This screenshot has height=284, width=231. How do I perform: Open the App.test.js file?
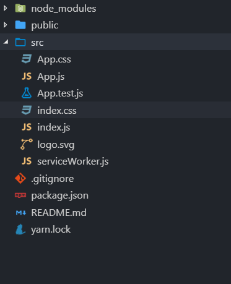[60, 93]
